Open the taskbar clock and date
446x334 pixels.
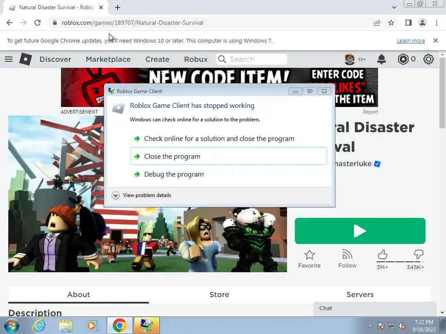[x=424, y=326]
